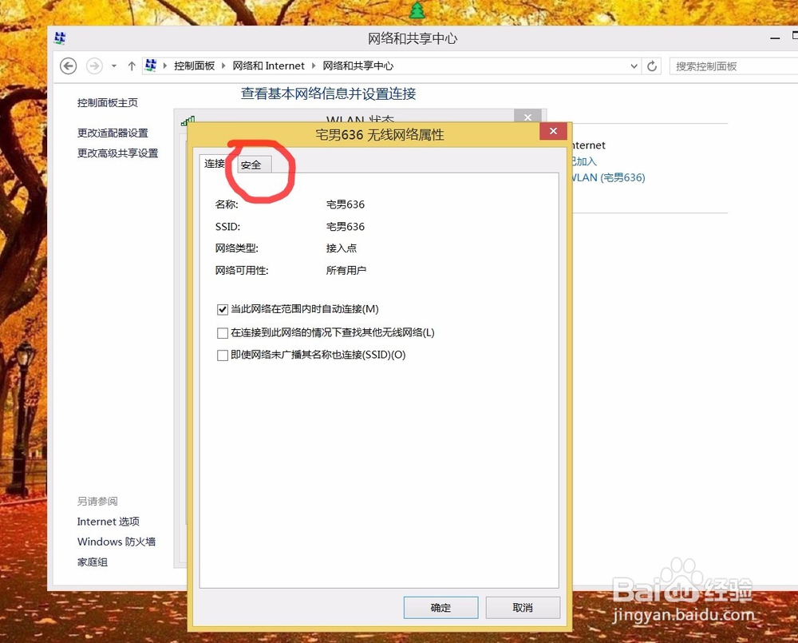Switch to the 安全 tab
The height and width of the screenshot is (643, 798).
251,164
